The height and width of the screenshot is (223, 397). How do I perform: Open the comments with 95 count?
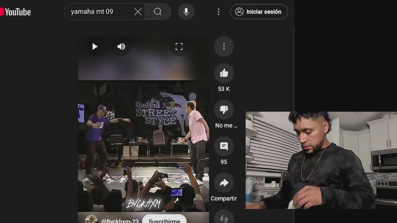pos(224,146)
